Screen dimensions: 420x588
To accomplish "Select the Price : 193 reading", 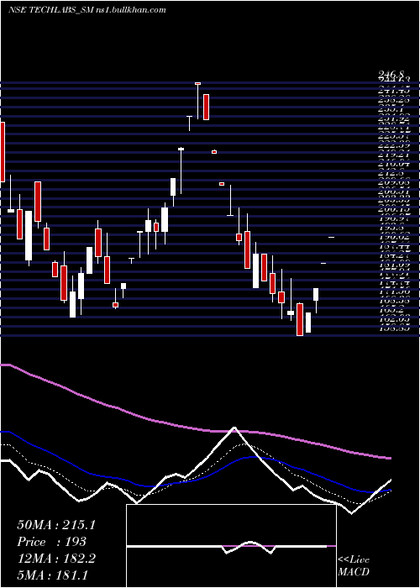I will click(52, 542).
